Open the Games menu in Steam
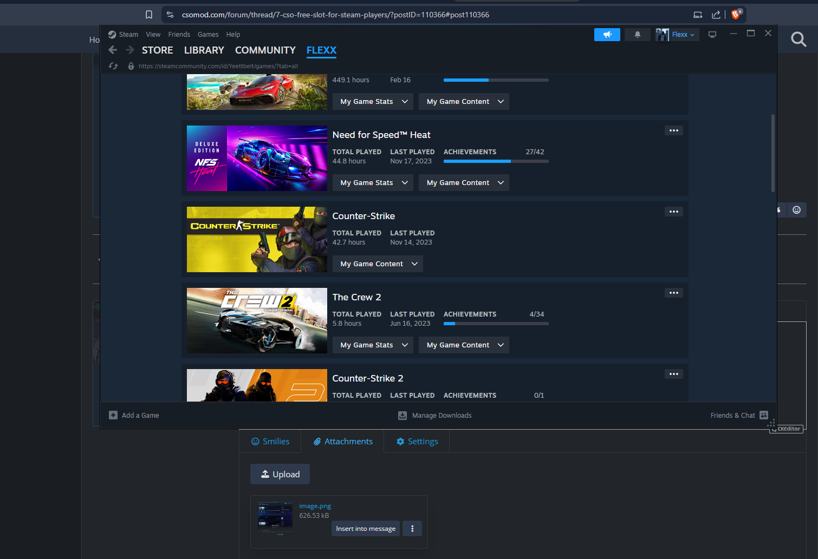The width and height of the screenshot is (818, 559). [208, 35]
